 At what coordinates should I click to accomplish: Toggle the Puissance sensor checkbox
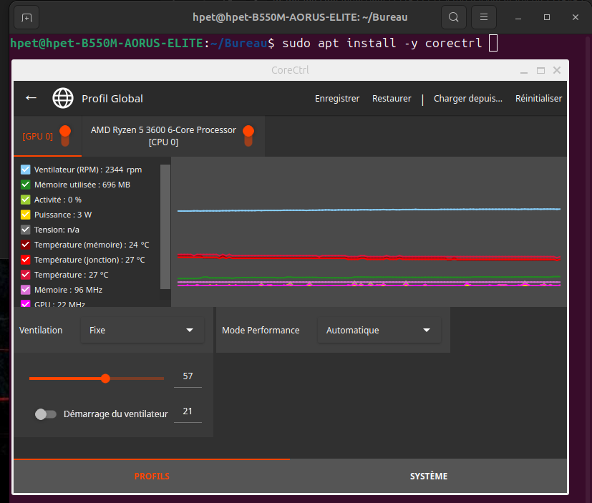(x=26, y=215)
